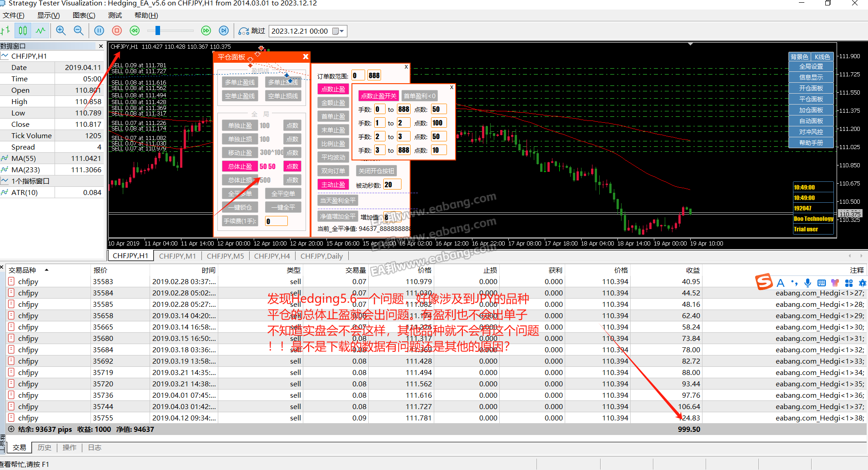Switch to the 历史 history tab

pos(44,448)
